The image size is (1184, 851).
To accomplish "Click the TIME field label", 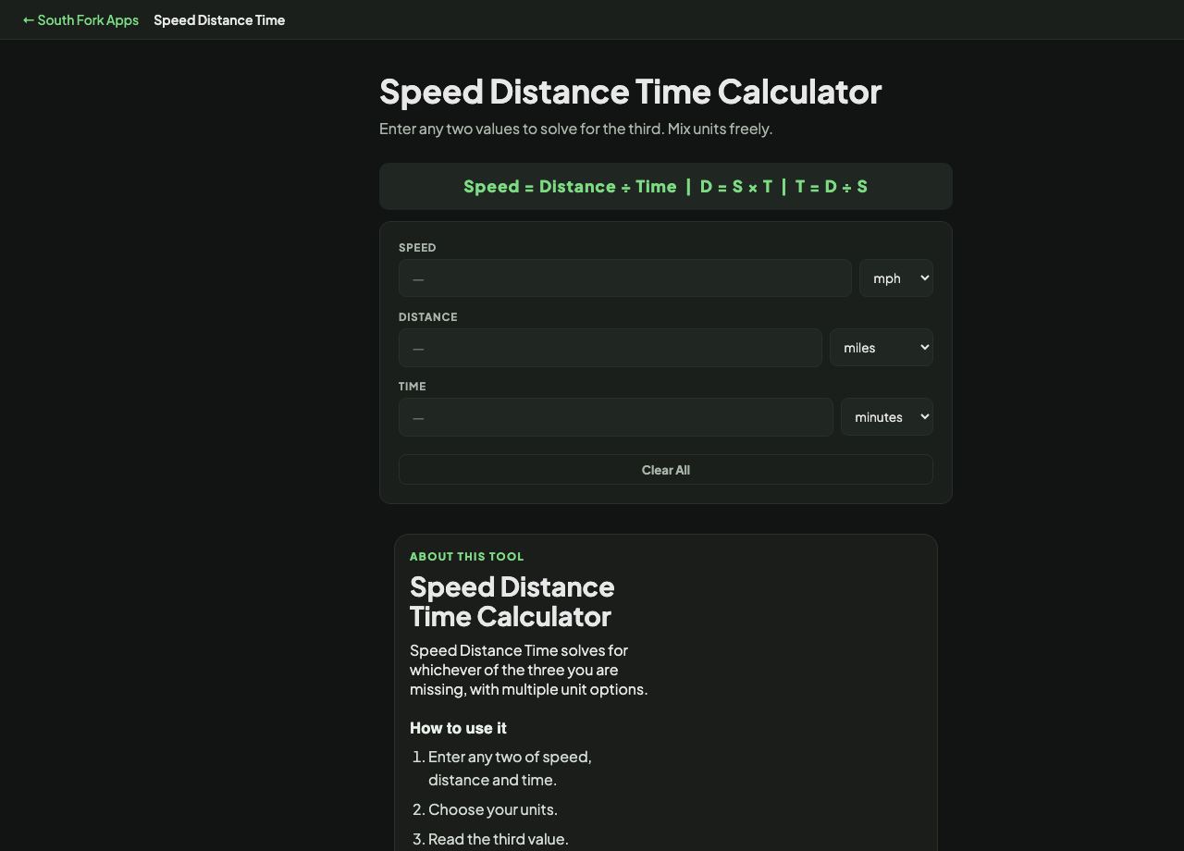I will [x=413, y=386].
